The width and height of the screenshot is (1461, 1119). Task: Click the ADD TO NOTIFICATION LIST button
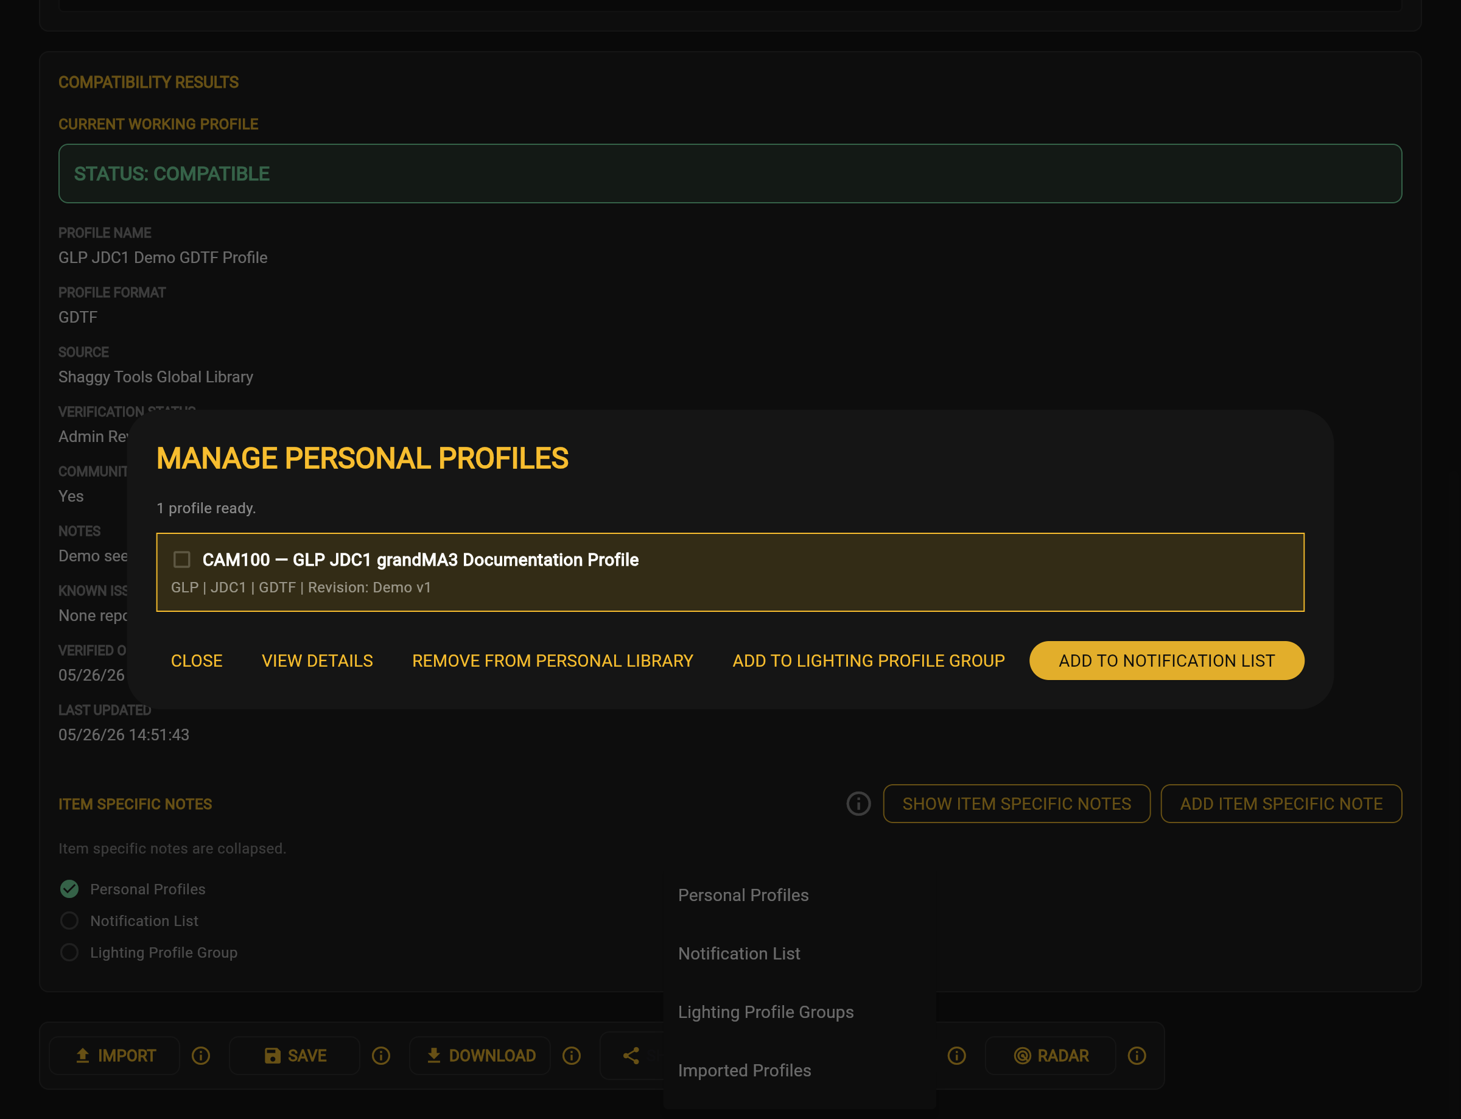tap(1166, 661)
